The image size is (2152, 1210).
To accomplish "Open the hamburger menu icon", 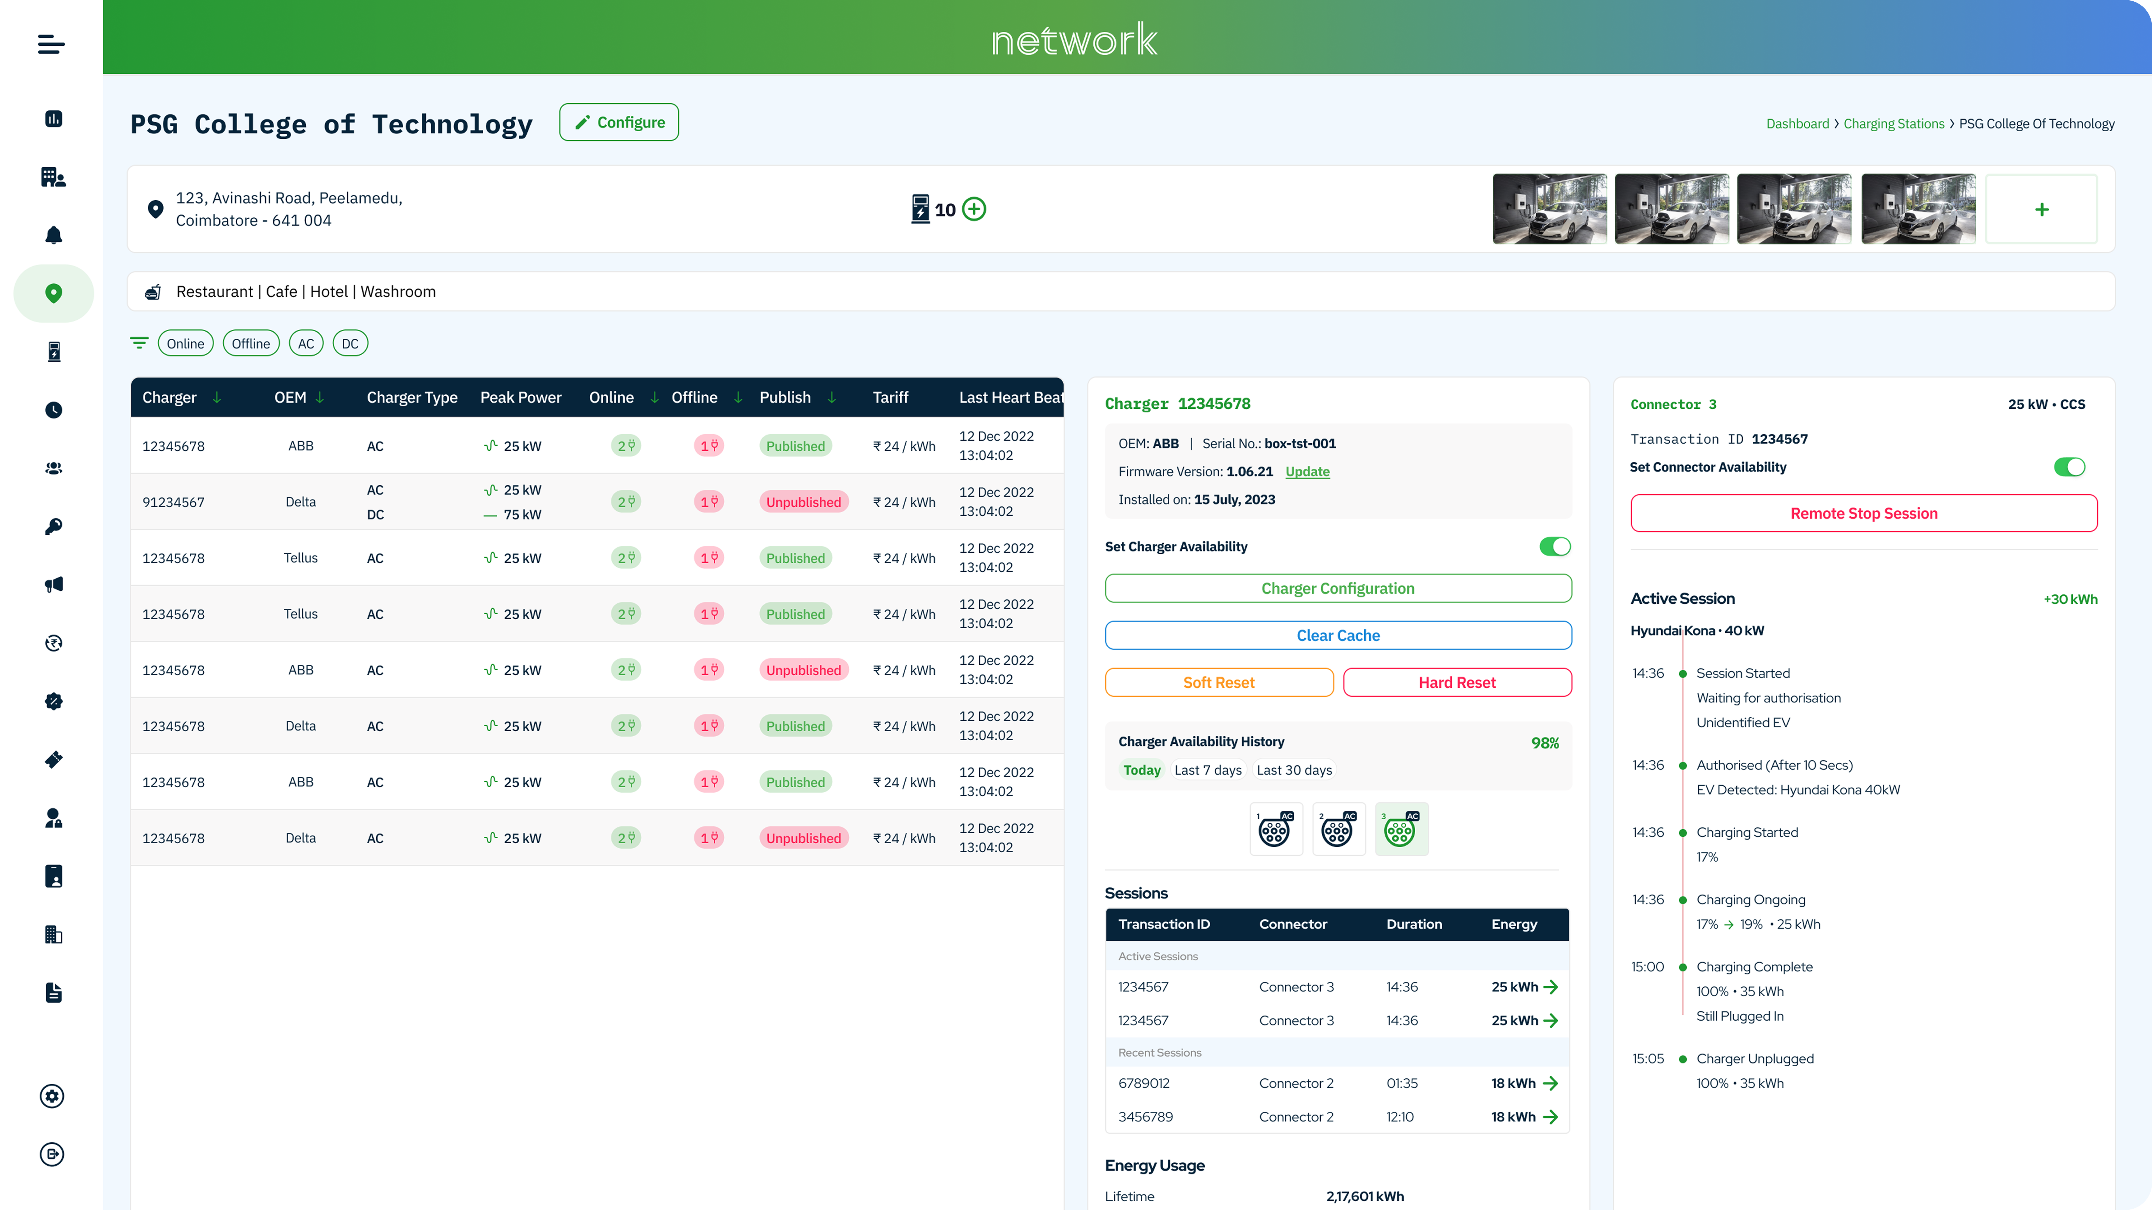I will point(51,44).
